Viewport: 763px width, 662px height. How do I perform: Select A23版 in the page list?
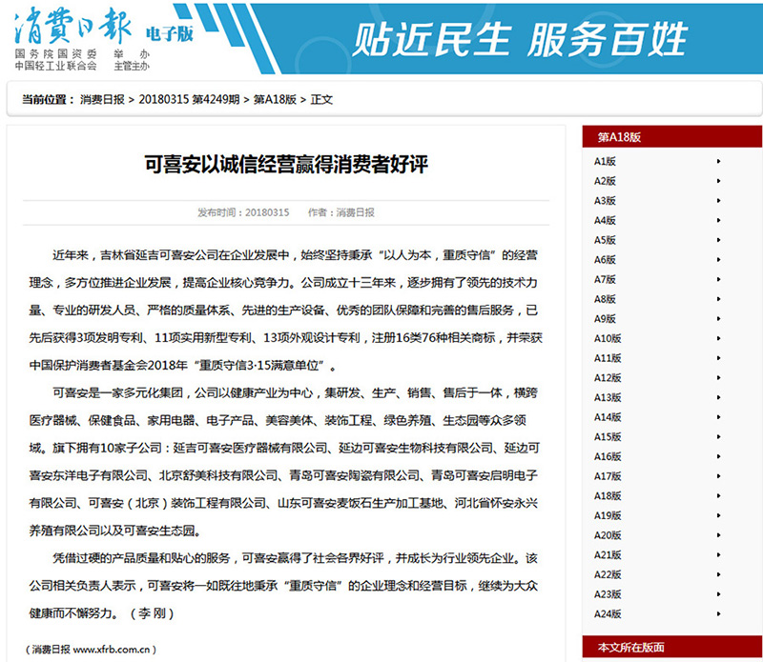(608, 594)
